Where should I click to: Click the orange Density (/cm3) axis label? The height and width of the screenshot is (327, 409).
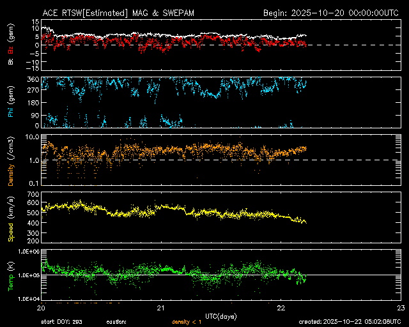click(10, 163)
